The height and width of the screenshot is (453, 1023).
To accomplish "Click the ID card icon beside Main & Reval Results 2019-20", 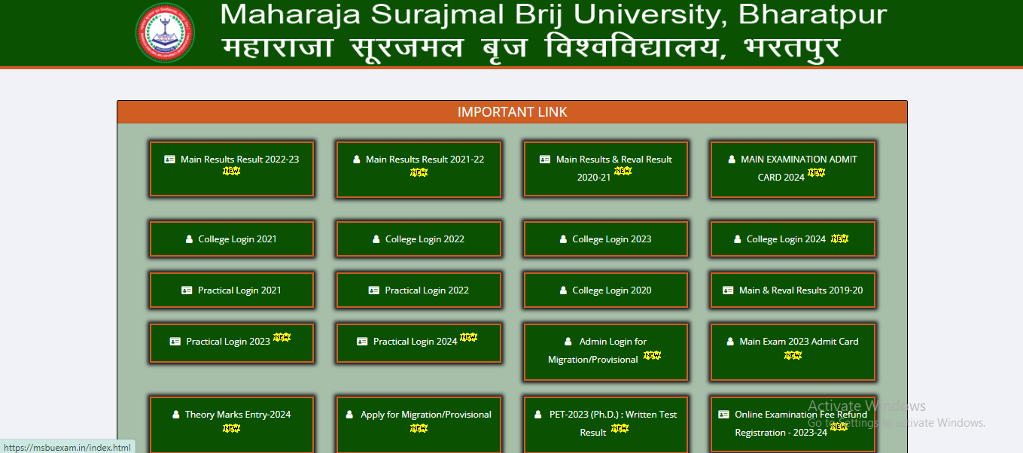I will point(728,290).
